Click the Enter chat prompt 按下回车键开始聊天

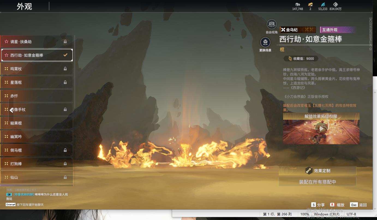click(25, 205)
